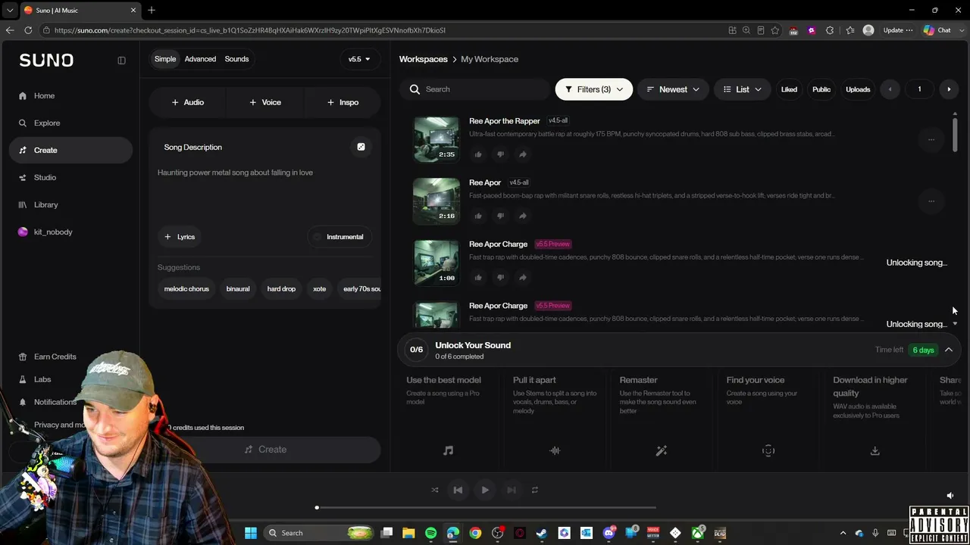
Task: Click the Download in higher quality icon
Action: pos(875,450)
